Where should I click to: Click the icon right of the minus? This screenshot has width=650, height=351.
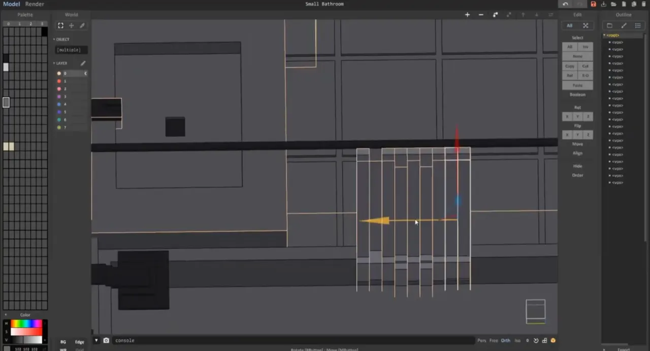point(495,15)
